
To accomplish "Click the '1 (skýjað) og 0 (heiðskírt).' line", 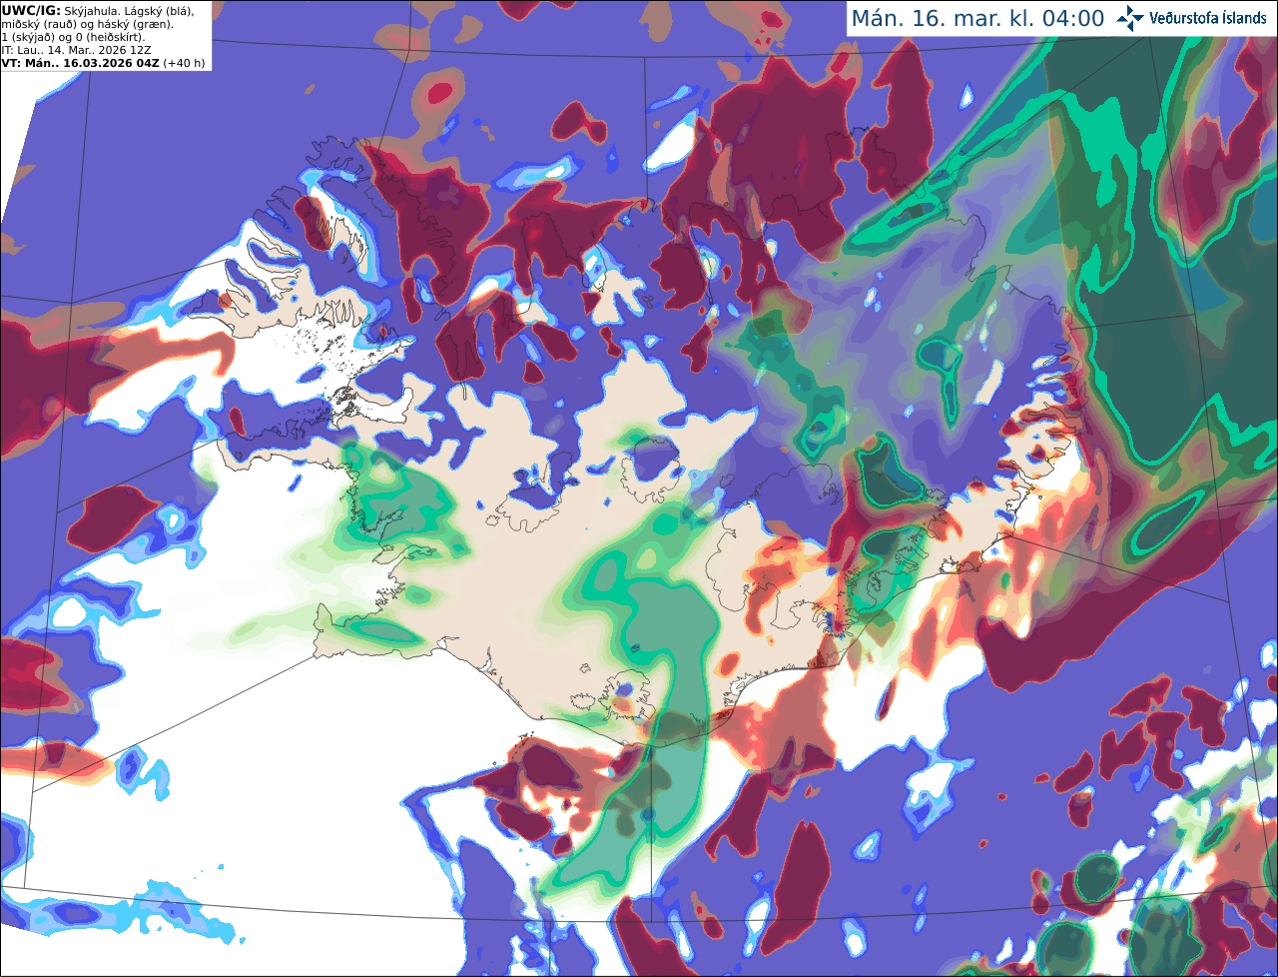I will pos(74,37).
